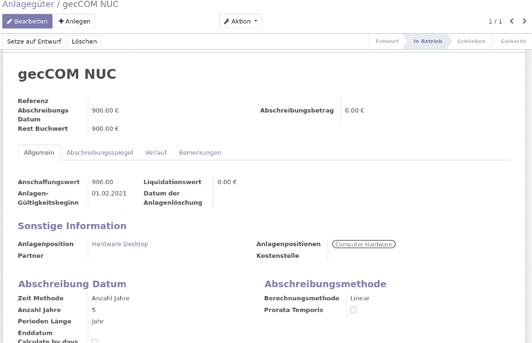This screenshot has height=343, width=532.
Task: Click Setze auf Entwurf button
Action: pyautogui.click(x=34, y=41)
